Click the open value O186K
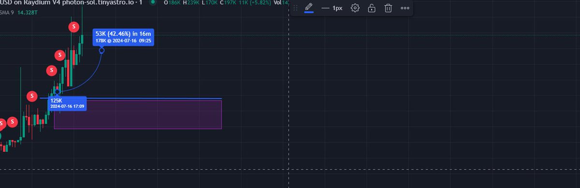Image resolution: width=580 pixels, height=188 pixels. pos(172,2)
